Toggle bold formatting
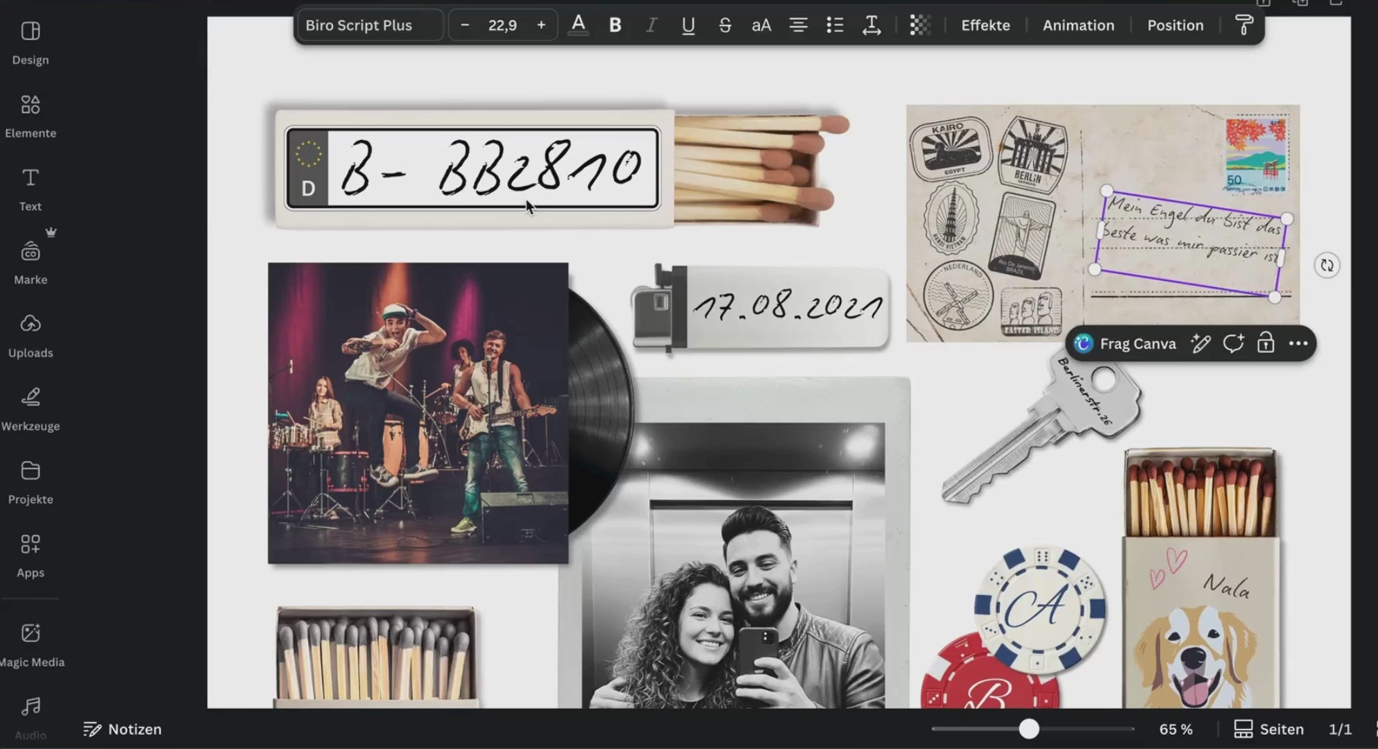The image size is (1378, 749). (615, 26)
